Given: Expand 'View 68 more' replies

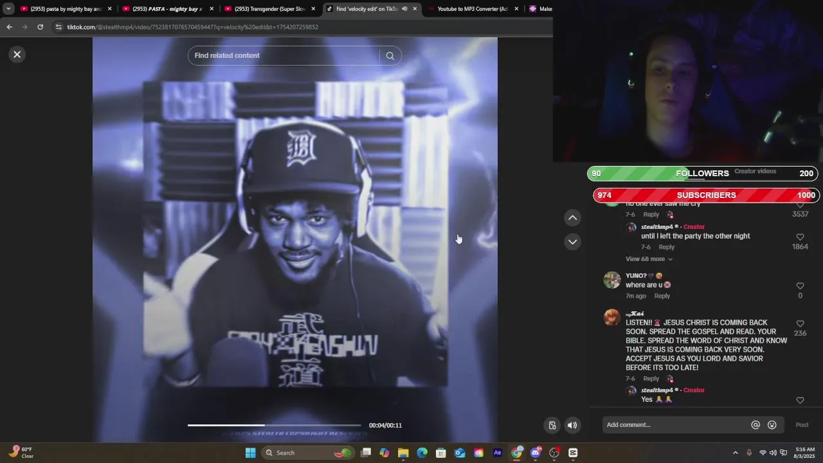Looking at the screenshot, I should click(x=649, y=259).
